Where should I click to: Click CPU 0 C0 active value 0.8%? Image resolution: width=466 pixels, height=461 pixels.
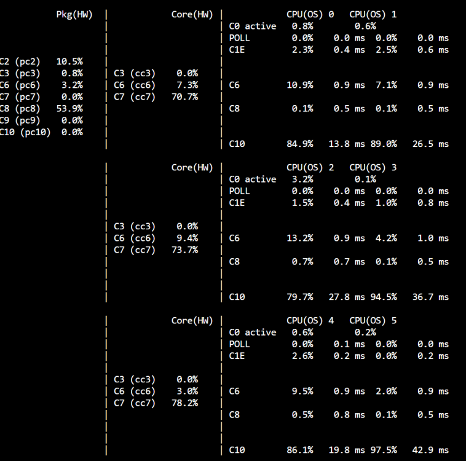pyautogui.click(x=302, y=26)
